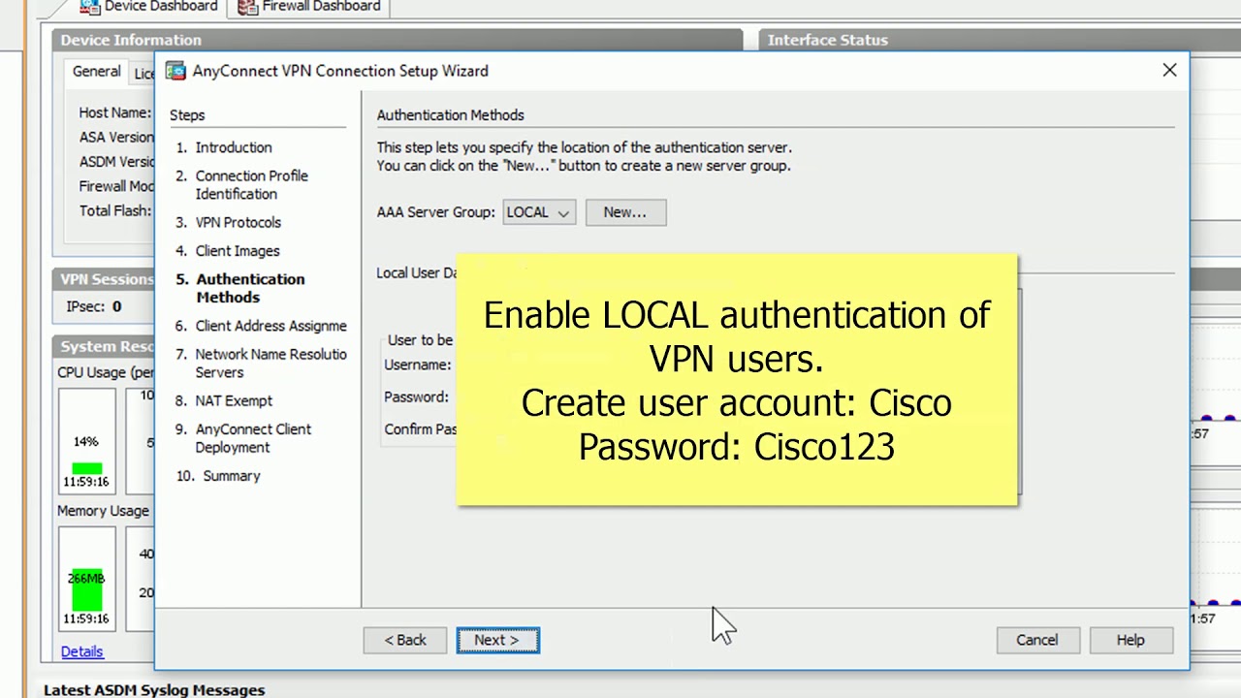1241x698 pixels.
Task: Open Help for the wizard
Action: [x=1130, y=640]
